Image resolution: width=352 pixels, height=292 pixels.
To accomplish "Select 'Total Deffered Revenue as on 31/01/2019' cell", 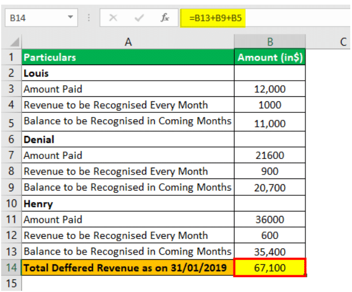I will point(128,267).
